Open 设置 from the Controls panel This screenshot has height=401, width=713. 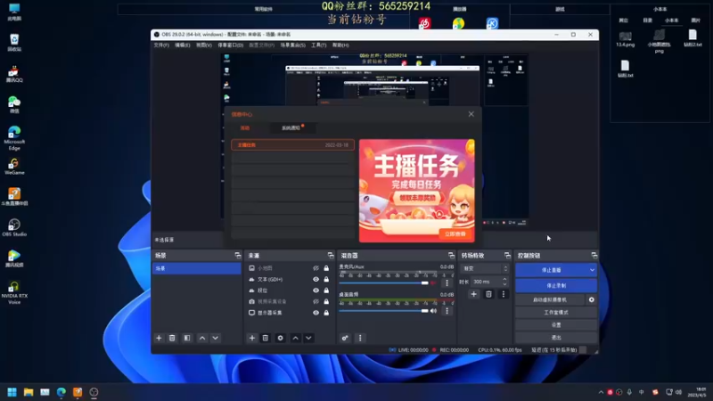pos(556,325)
